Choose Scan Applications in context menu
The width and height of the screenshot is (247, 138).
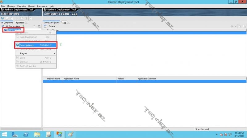36,49
